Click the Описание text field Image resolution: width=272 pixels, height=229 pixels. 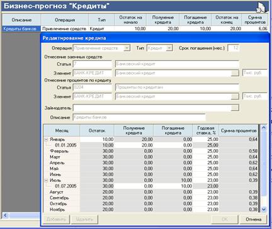(x=139, y=118)
